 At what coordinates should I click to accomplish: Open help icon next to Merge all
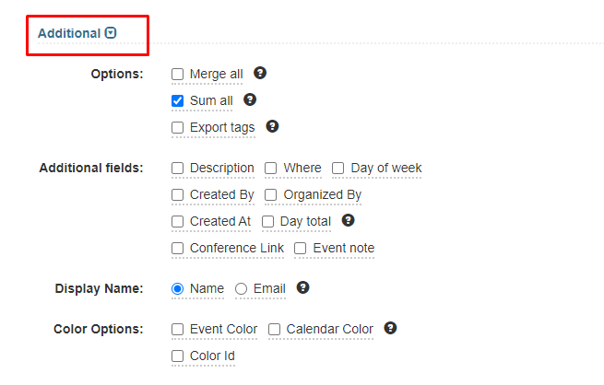click(x=260, y=73)
